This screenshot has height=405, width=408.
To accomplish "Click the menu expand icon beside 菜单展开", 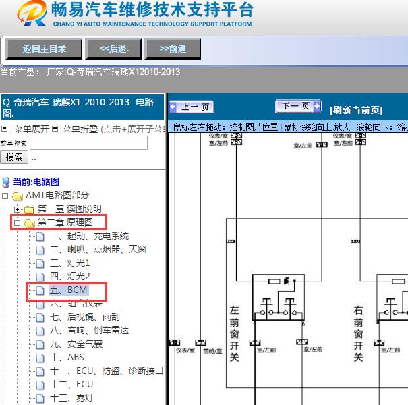I will [x=5, y=129].
